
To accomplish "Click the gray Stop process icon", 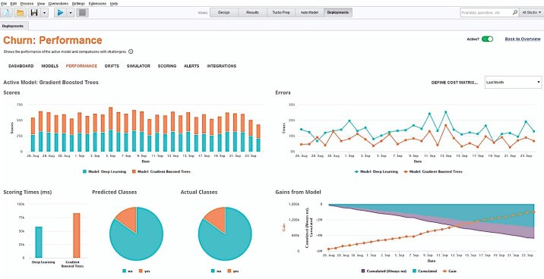I will click(x=82, y=13).
